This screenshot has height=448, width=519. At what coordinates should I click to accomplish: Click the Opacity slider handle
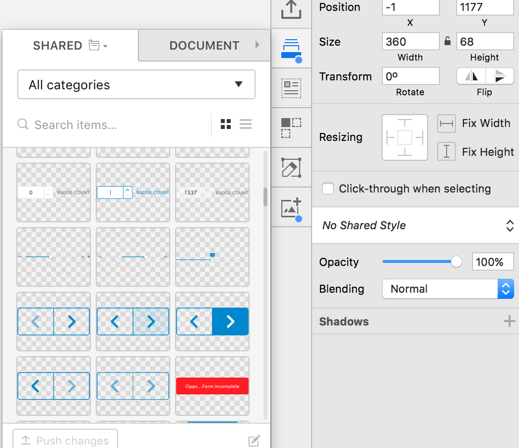tap(456, 262)
